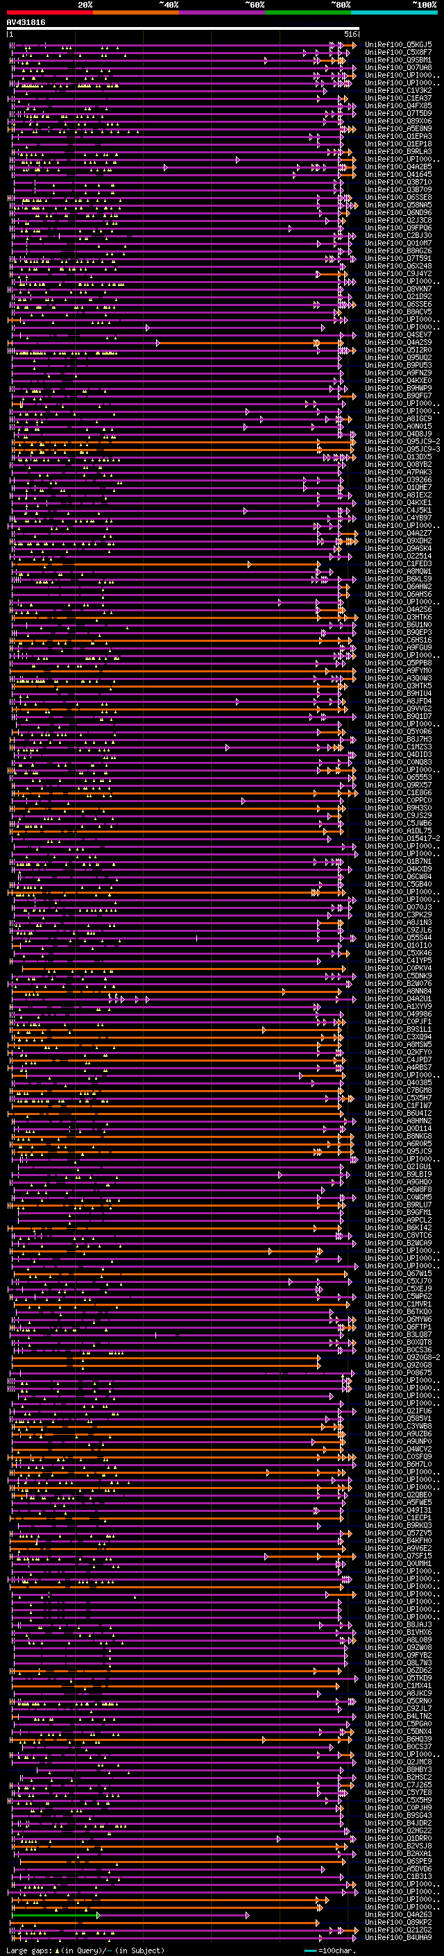Viewport: 444px width, 1956px height.
Task: Click hit UniRef100_B9PU53
Action: click(x=398, y=365)
